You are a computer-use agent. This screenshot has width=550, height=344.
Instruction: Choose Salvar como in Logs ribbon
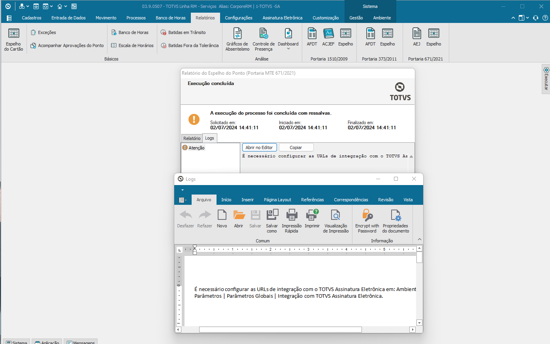pos(272,221)
